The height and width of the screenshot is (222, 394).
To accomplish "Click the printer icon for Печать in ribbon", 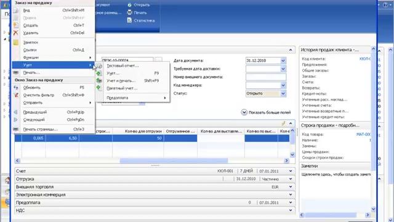I will [x=129, y=12].
